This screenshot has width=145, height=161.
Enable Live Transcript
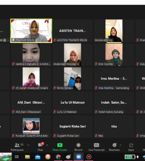[x=97, y=147]
